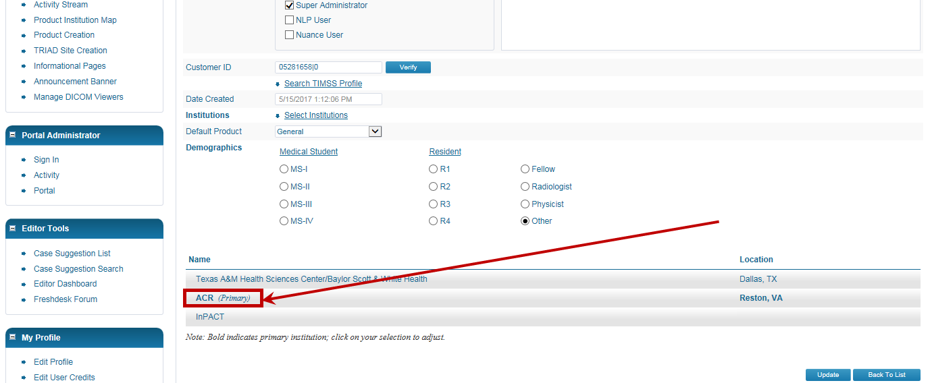Select MS-II radio button
The image size is (930, 383).
(284, 187)
